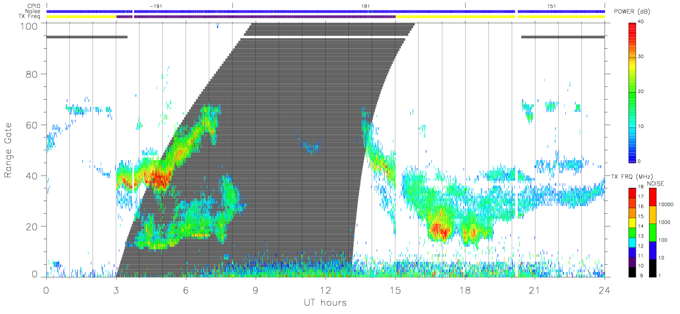The width and height of the screenshot is (680, 314).
Task: Click the CPID row label
Action: (34, 6)
